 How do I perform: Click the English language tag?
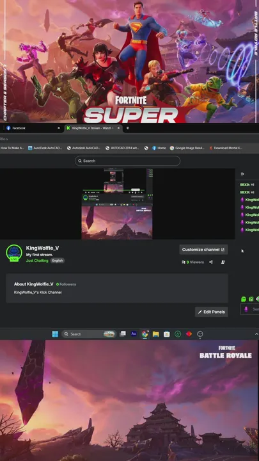tap(58, 261)
